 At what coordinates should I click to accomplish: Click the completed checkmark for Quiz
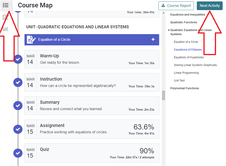(18, 153)
